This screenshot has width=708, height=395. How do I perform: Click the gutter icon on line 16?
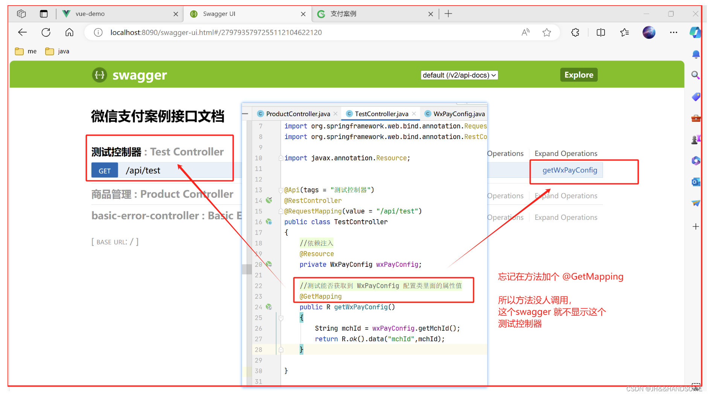(x=269, y=222)
